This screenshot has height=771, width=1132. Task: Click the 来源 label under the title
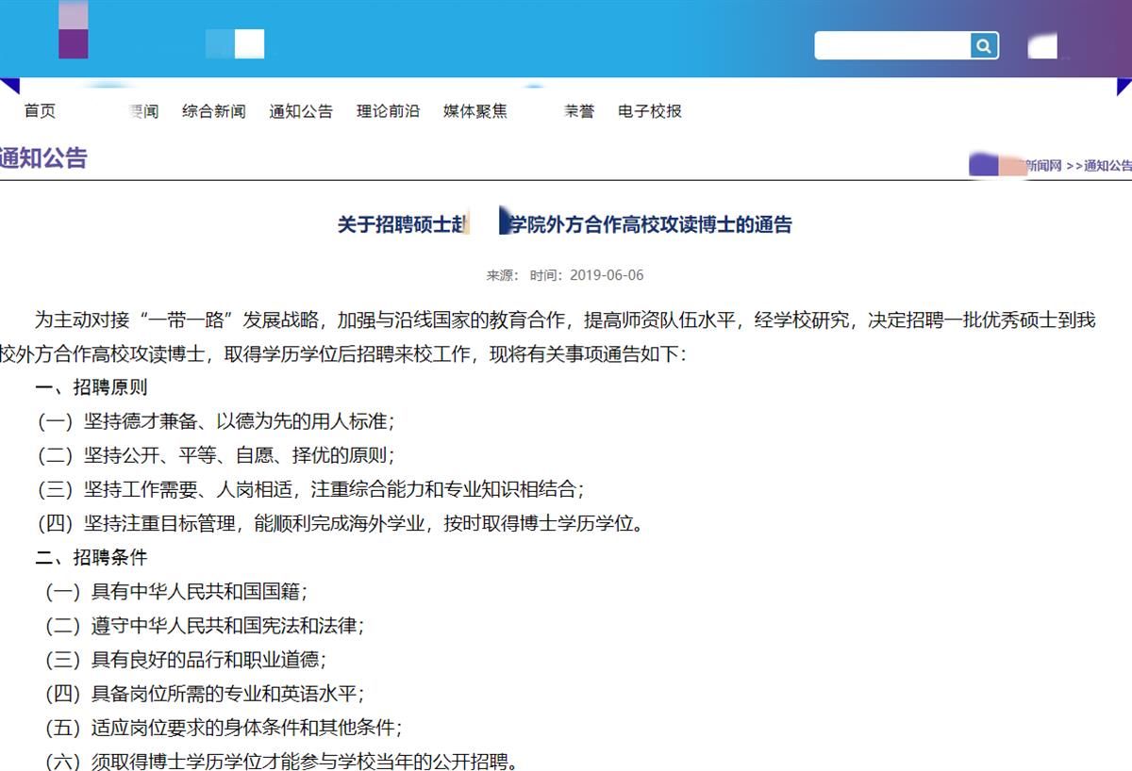503,275
